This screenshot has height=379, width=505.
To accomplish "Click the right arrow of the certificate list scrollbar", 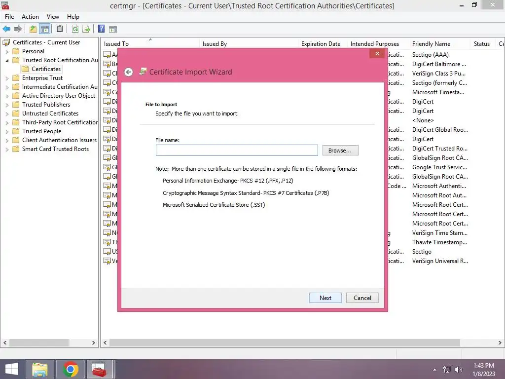I will pos(500,342).
